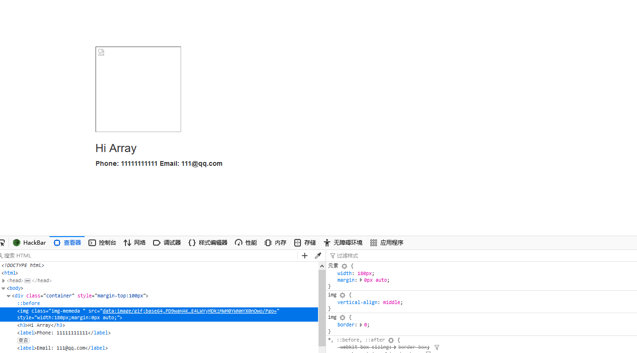Click highlight icon next to 元素 inline rule
The height and width of the screenshot is (353, 637).
coord(344,266)
